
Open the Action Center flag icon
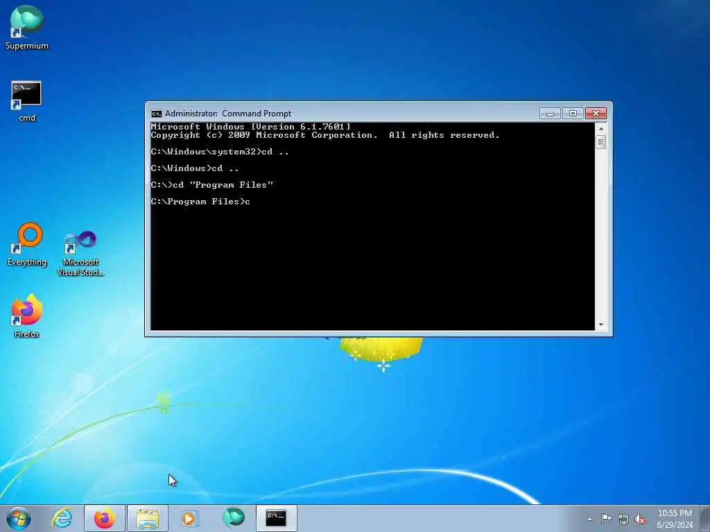(x=606, y=519)
